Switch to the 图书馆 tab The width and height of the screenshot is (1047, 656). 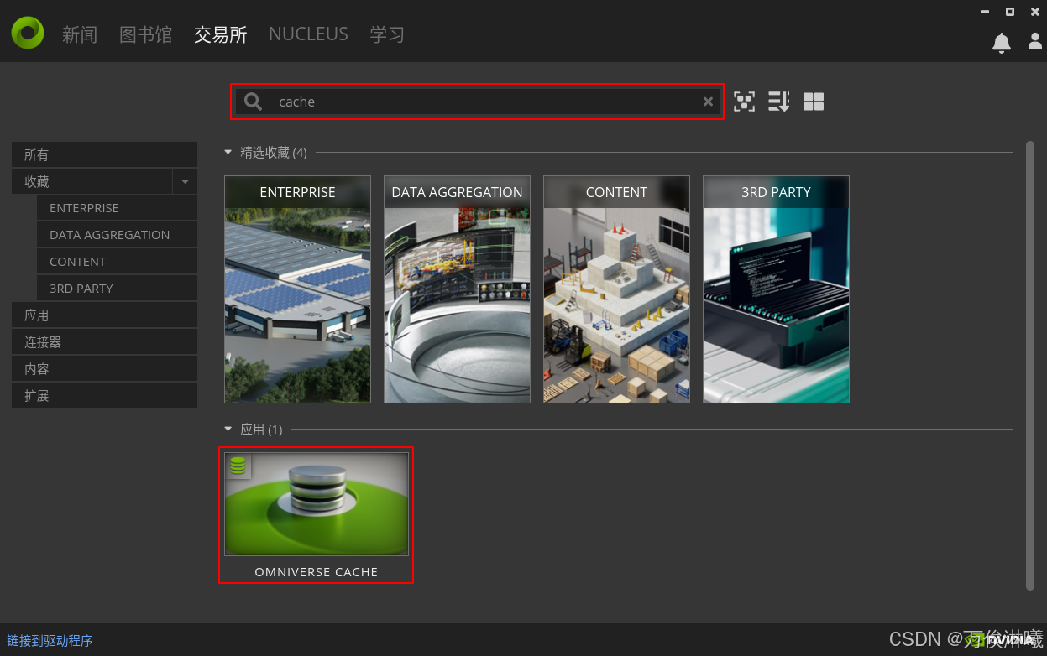[145, 34]
